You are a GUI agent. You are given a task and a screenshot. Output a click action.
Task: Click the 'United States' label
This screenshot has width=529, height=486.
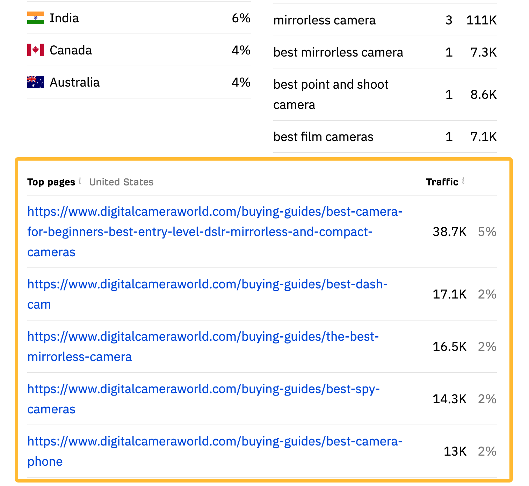tap(121, 182)
